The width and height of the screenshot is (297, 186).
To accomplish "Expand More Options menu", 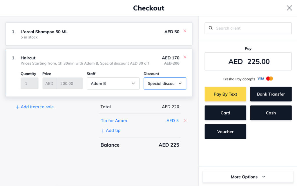I will coord(248,177).
